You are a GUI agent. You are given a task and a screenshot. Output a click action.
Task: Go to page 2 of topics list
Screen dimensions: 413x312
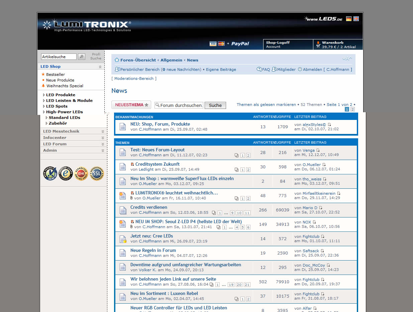click(352, 109)
